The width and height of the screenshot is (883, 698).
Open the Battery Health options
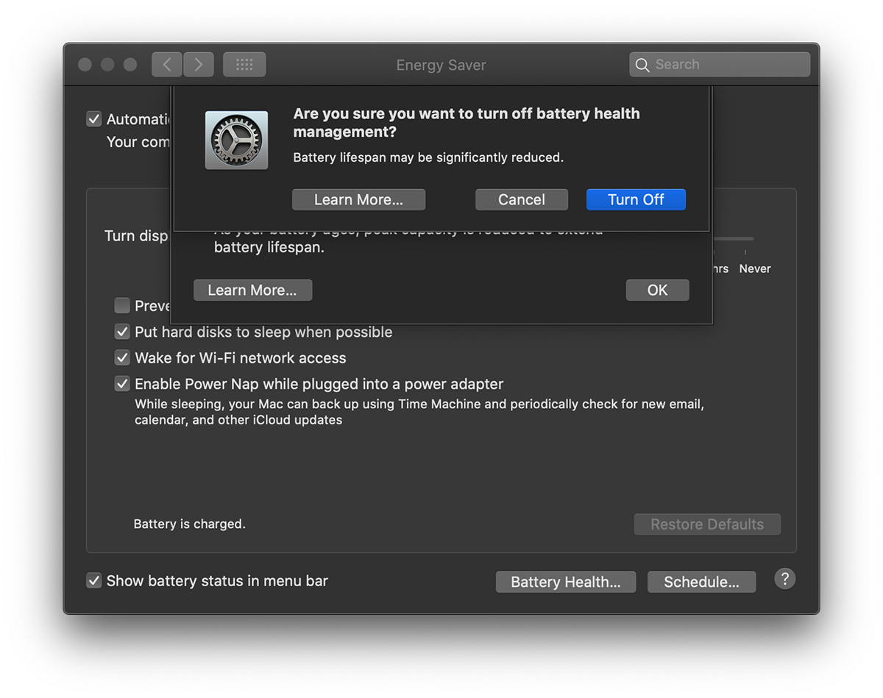click(565, 582)
